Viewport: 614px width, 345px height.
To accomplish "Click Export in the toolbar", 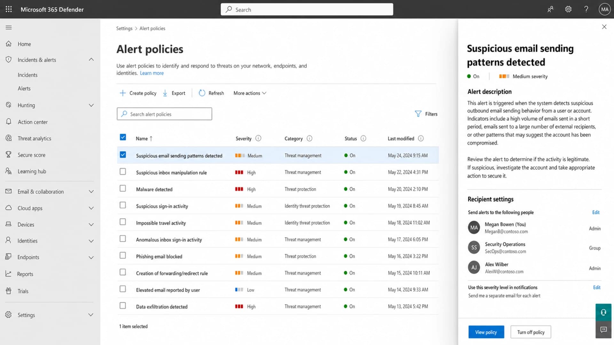I will pyautogui.click(x=174, y=93).
